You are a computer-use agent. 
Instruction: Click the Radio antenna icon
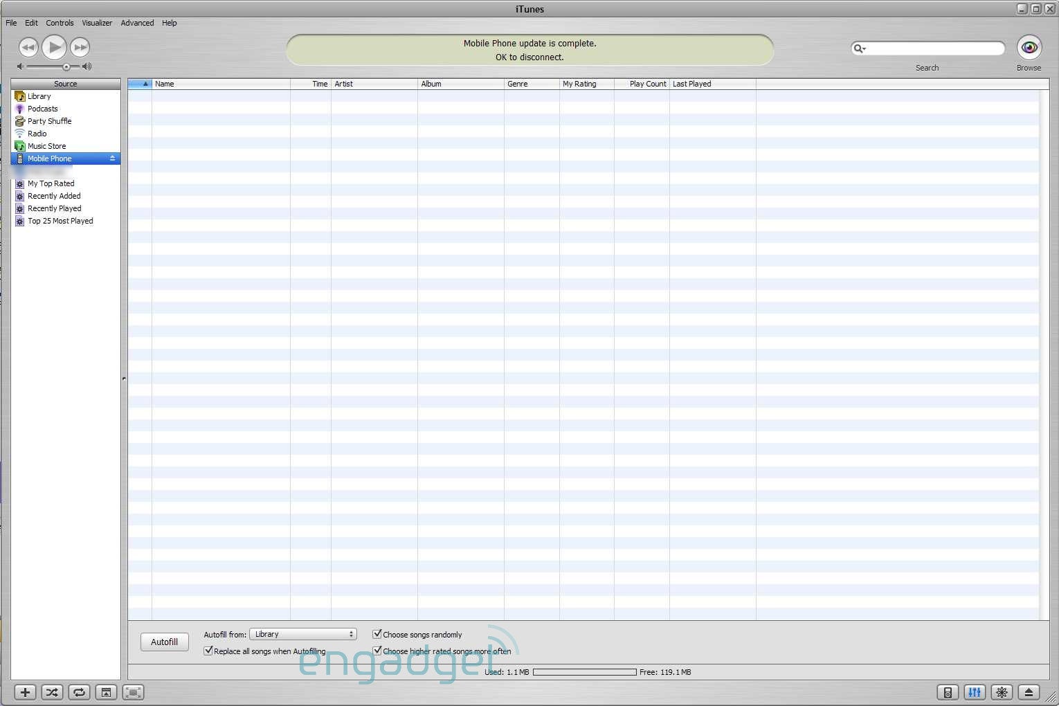(20, 134)
